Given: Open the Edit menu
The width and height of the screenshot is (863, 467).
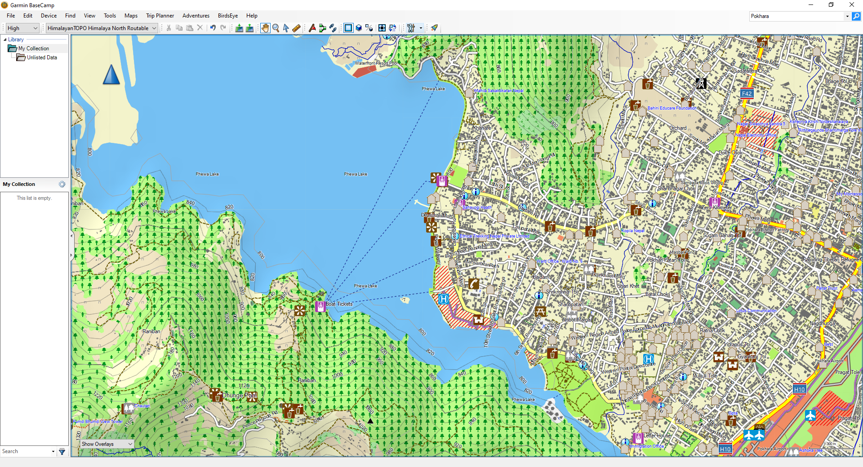Looking at the screenshot, I should click(x=28, y=16).
